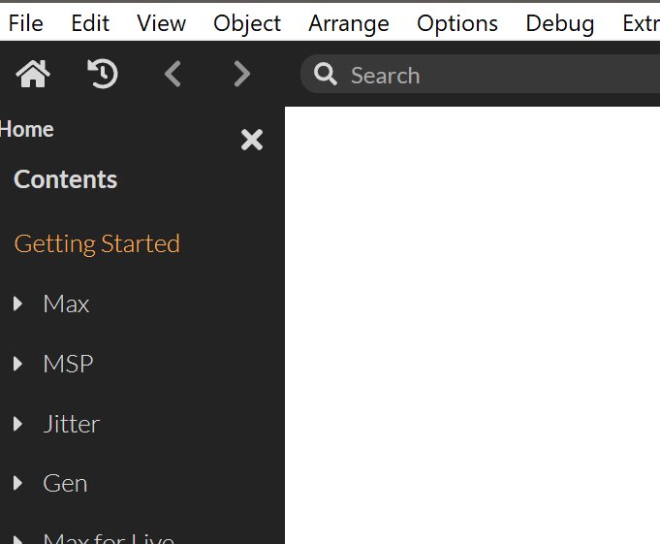Expand the Gen section triangle
Image resolution: width=660 pixels, height=544 pixels.
tap(18, 484)
